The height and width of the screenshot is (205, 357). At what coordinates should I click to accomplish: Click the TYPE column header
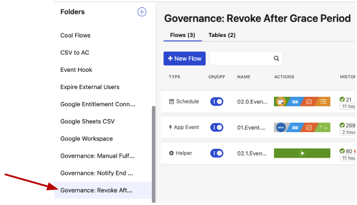click(174, 77)
